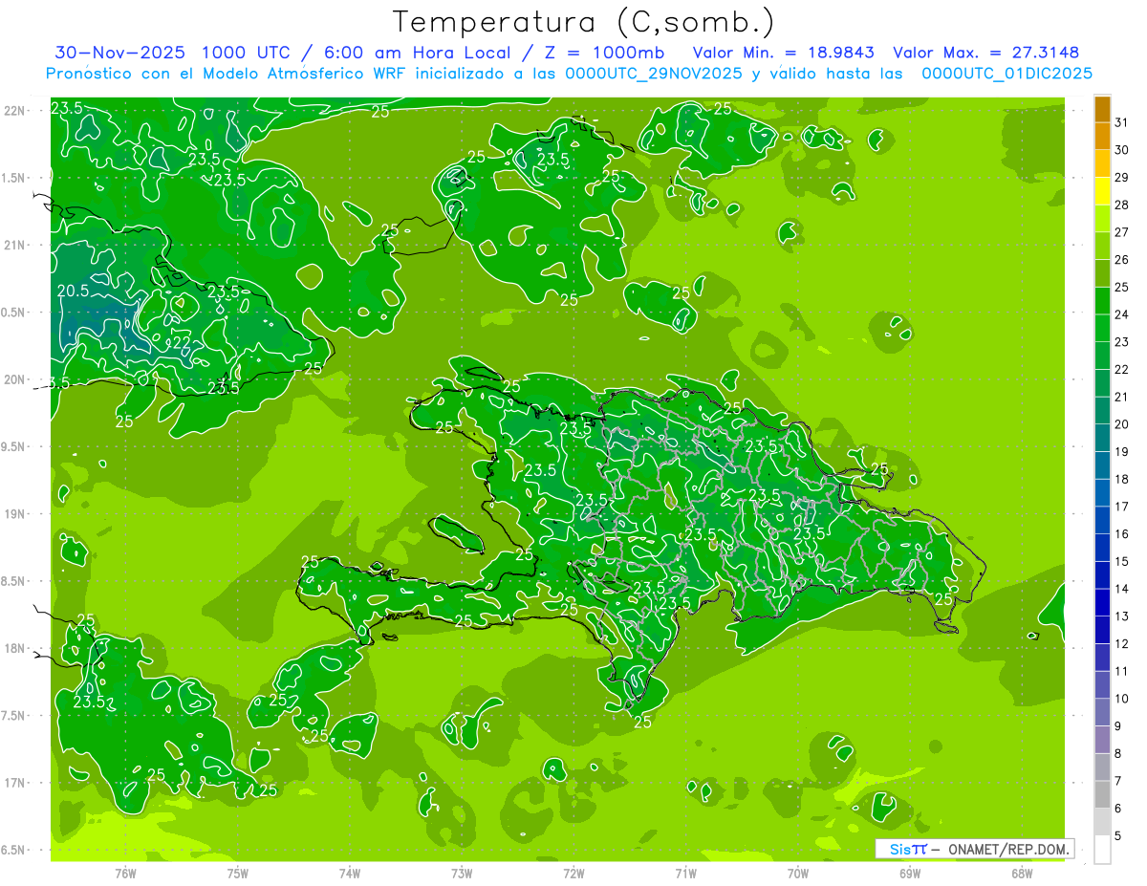Click the '21N' latitude axis label

[x=14, y=246]
